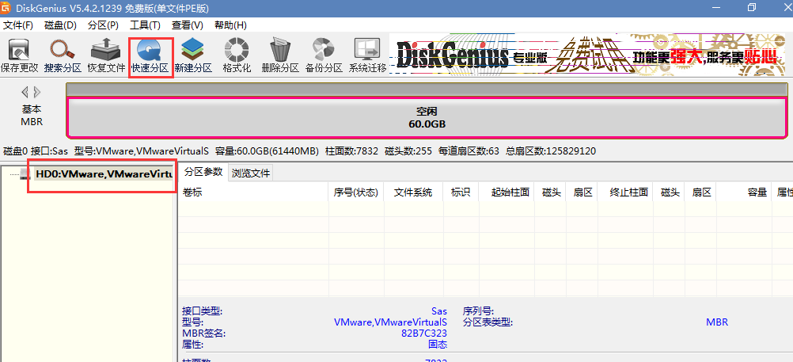
Task: Open the 分区(P) menu
Action: [x=103, y=25]
